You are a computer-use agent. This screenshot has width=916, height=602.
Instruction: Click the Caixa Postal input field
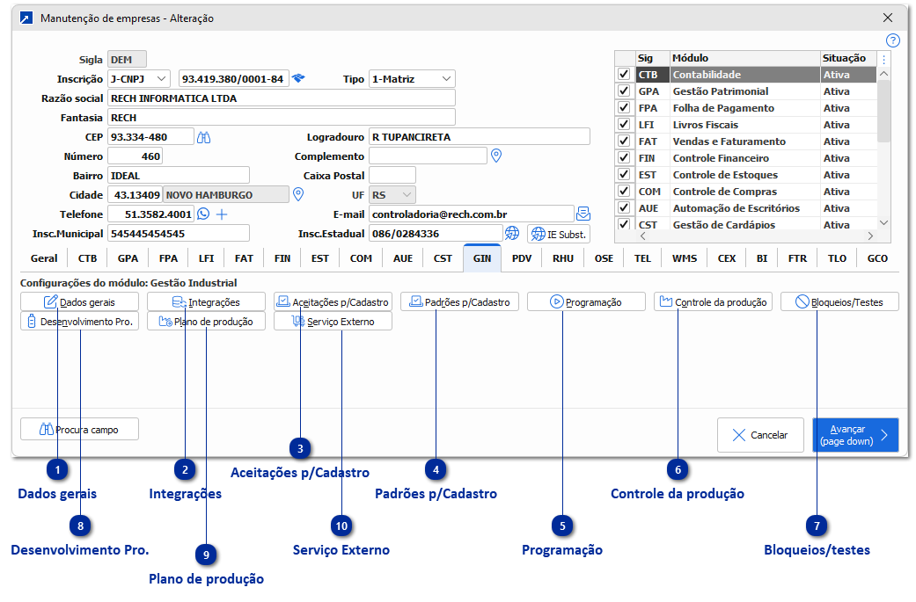pyautogui.click(x=392, y=176)
